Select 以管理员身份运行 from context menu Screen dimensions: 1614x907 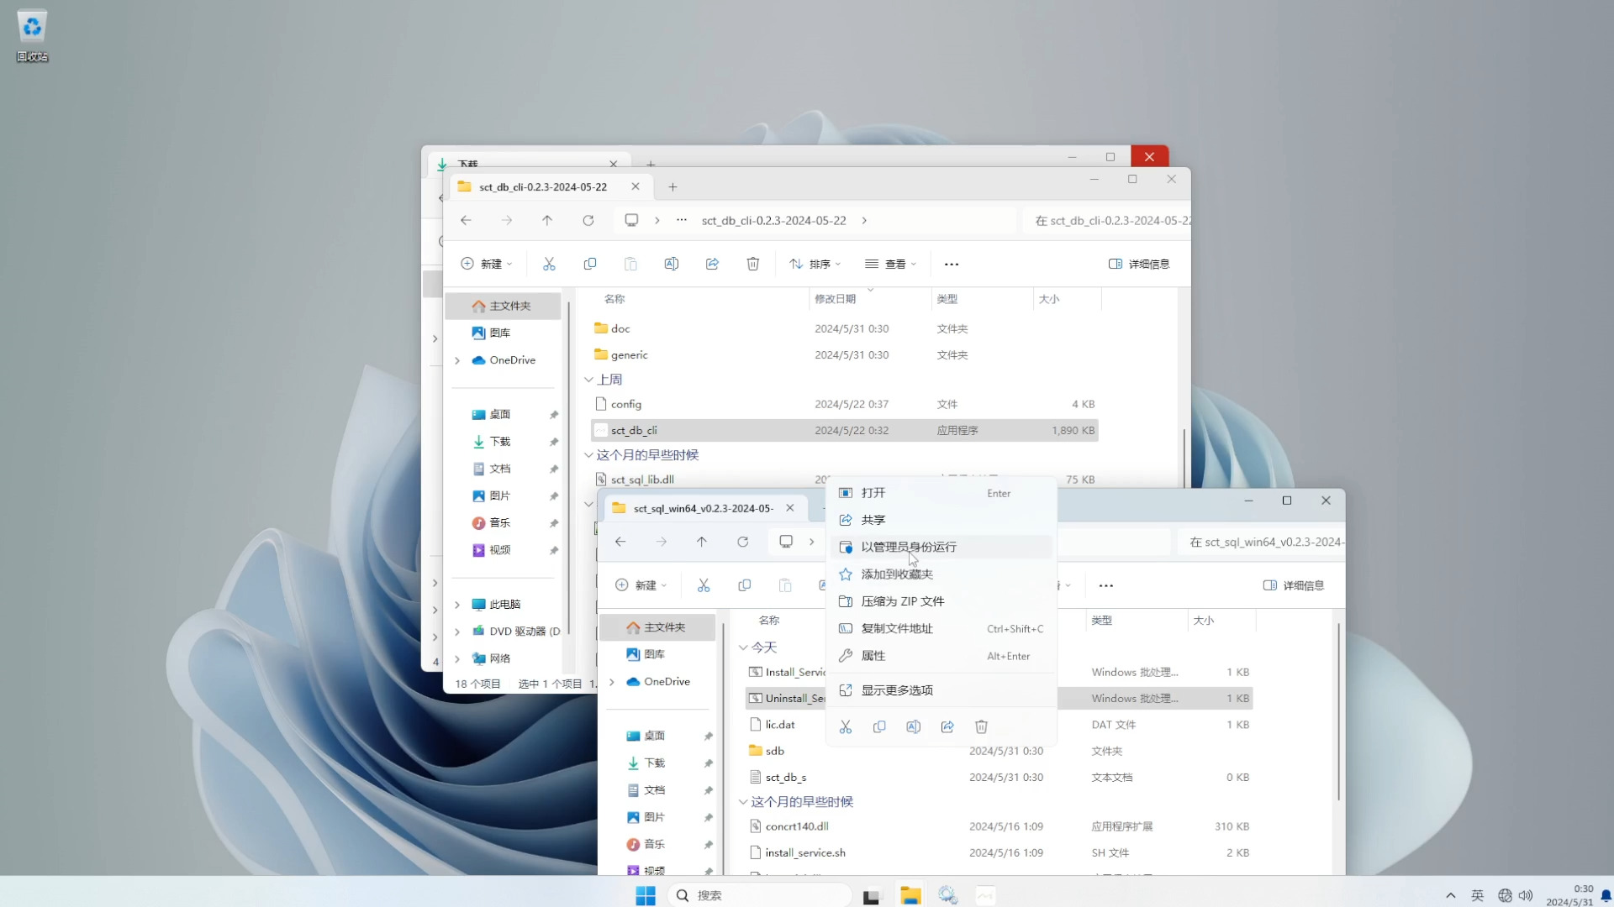coord(908,547)
